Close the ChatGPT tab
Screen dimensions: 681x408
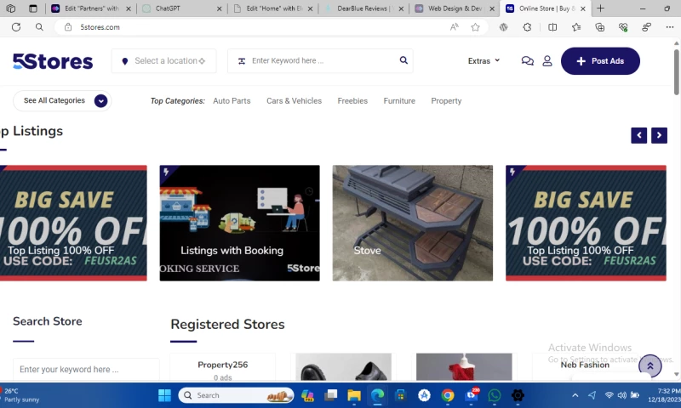coord(220,8)
